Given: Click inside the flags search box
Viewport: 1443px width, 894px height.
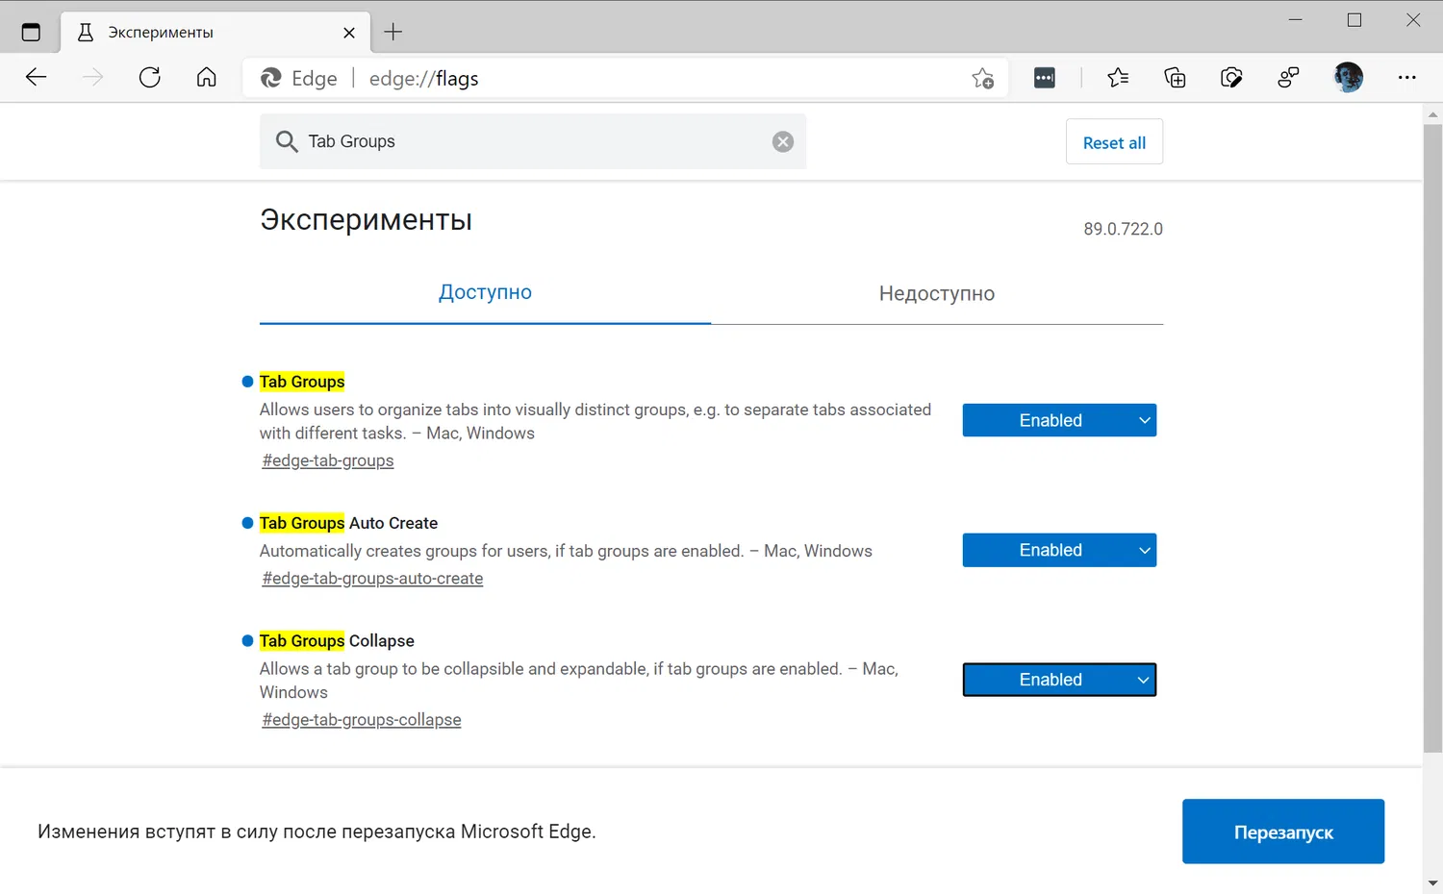Looking at the screenshot, I should point(529,141).
